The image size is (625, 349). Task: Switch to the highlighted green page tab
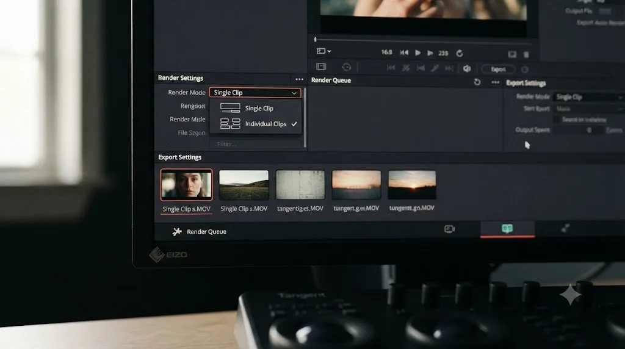(x=507, y=229)
